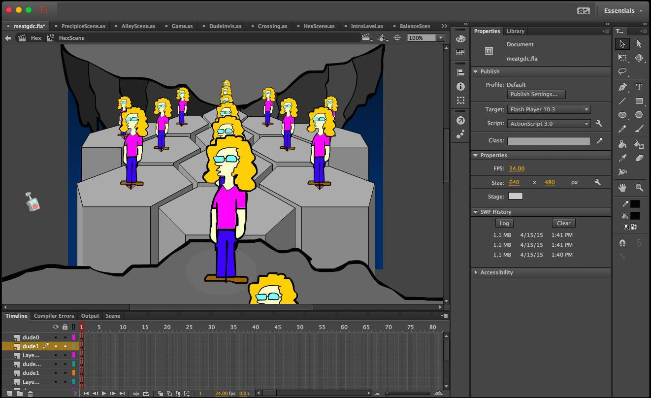Choose the Line tool

[x=622, y=101]
